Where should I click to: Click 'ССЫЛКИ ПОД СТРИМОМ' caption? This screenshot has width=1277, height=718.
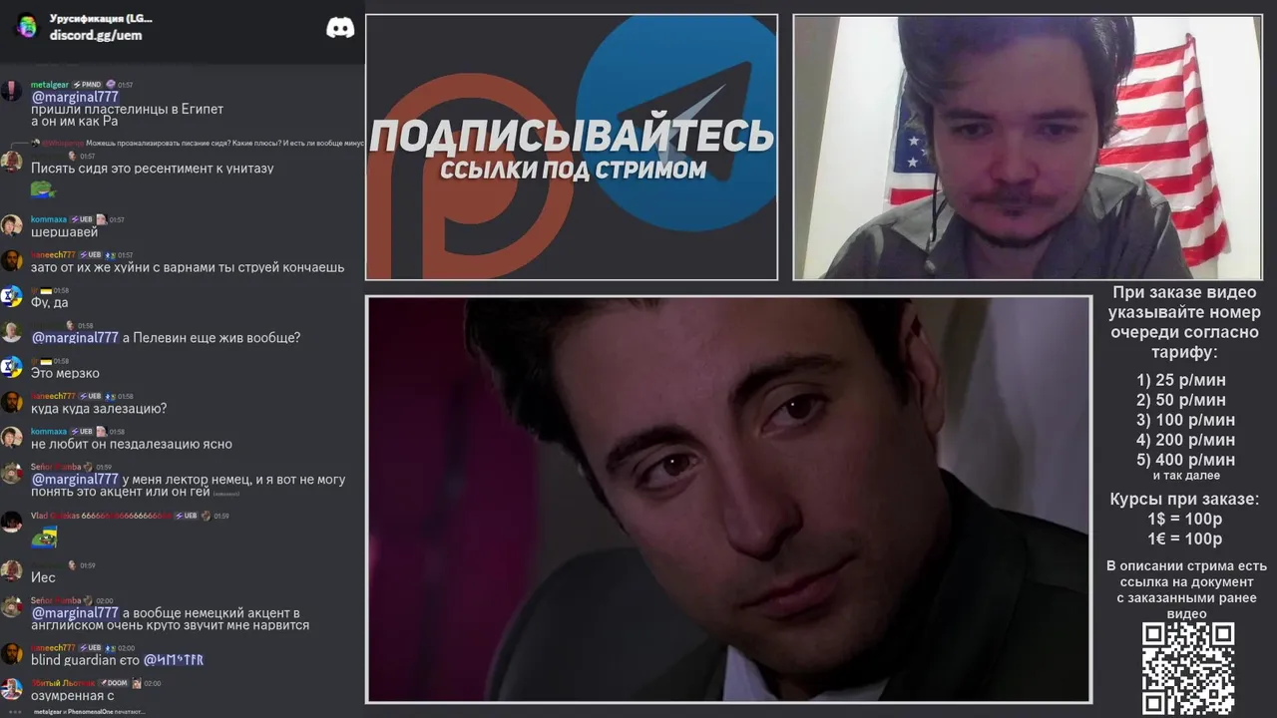pos(573,170)
